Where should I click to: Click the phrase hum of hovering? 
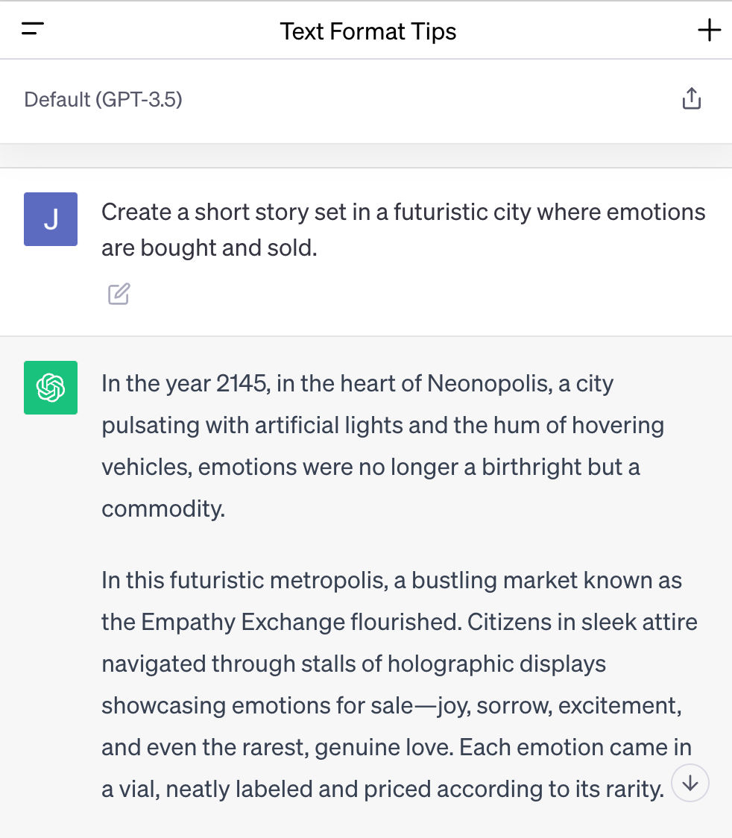578,426
